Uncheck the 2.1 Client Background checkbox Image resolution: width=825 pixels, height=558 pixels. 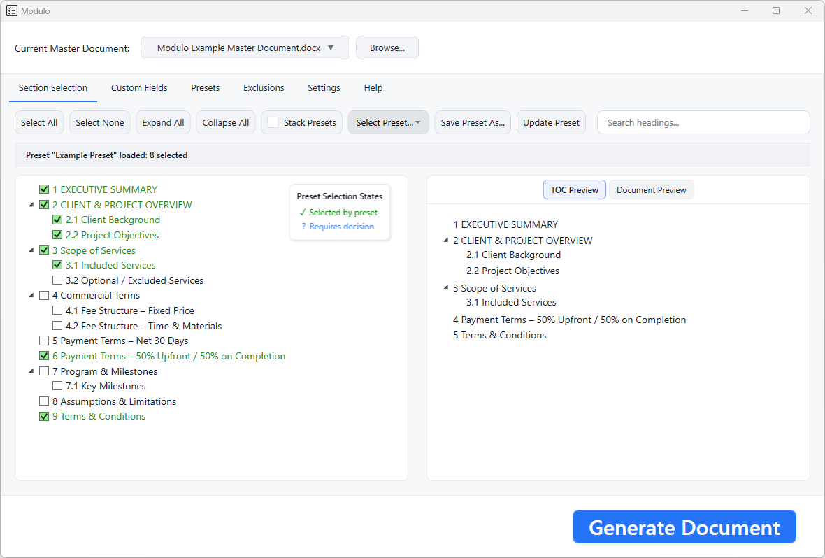coord(57,220)
